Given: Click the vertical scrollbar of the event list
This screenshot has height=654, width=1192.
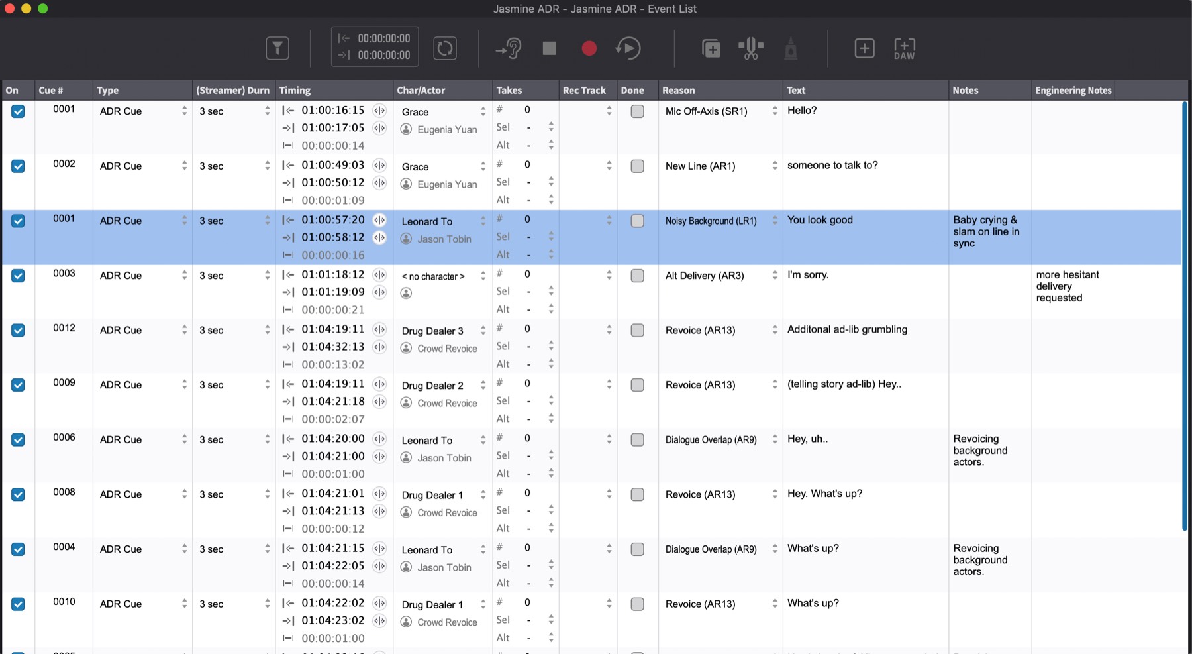Looking at the screenshot, I should tap(1185, 316).
